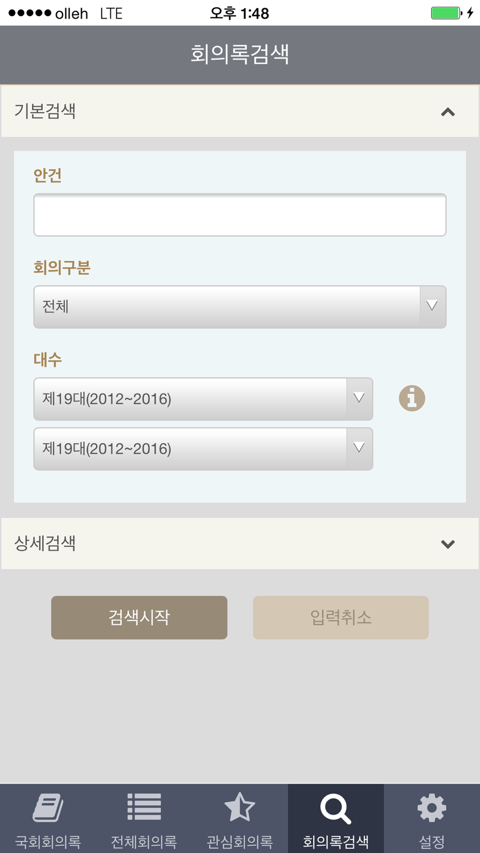Tap the battery icon in status bar
This screenshot has width=480, height=853.
(446, 13)
